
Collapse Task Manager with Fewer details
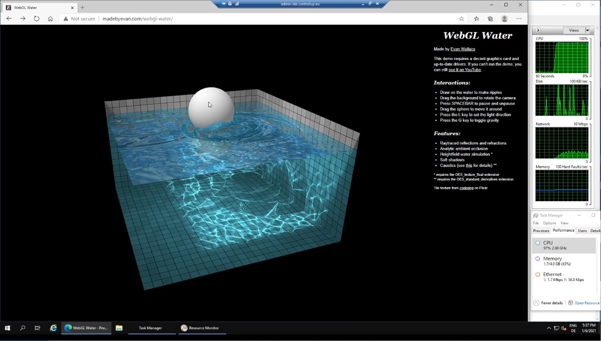[548, 303]
